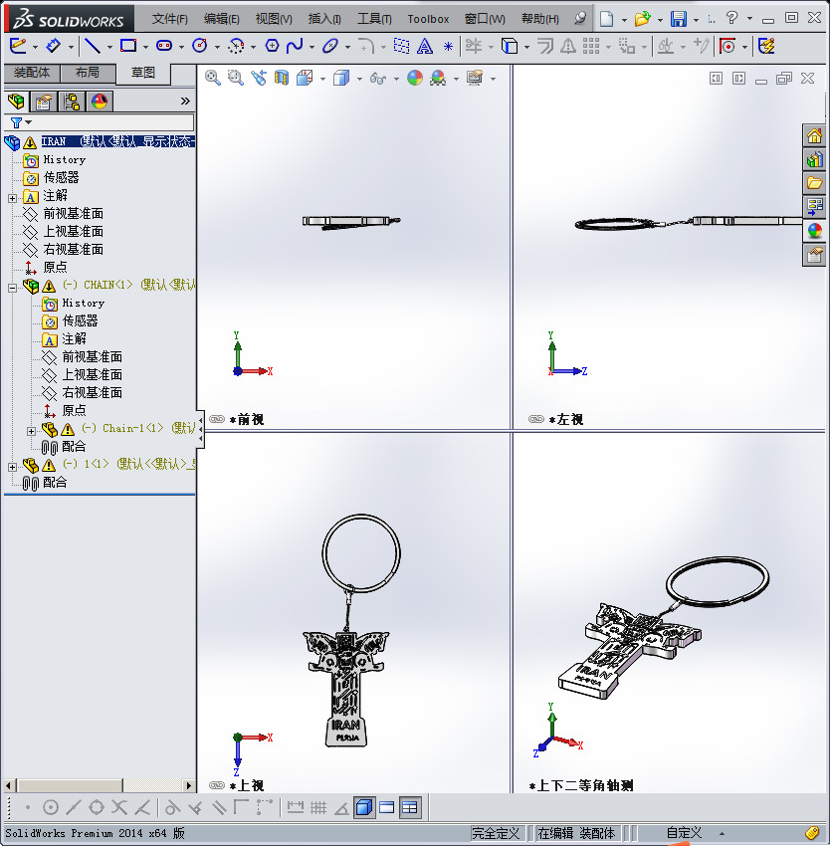Collapse the CHAIN<1> component node
This screenshot has width=830, height=846.
point(12,288)
